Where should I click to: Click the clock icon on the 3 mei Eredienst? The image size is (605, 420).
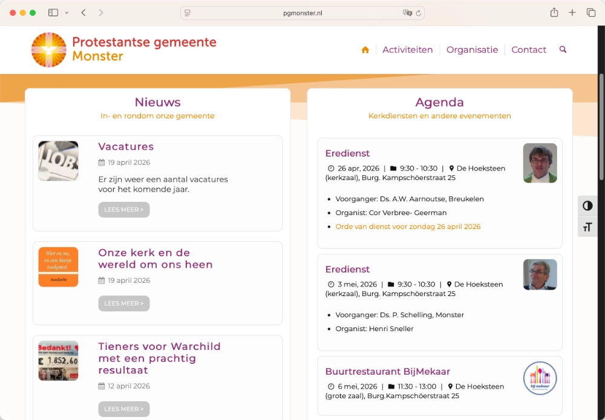[331, 284]
